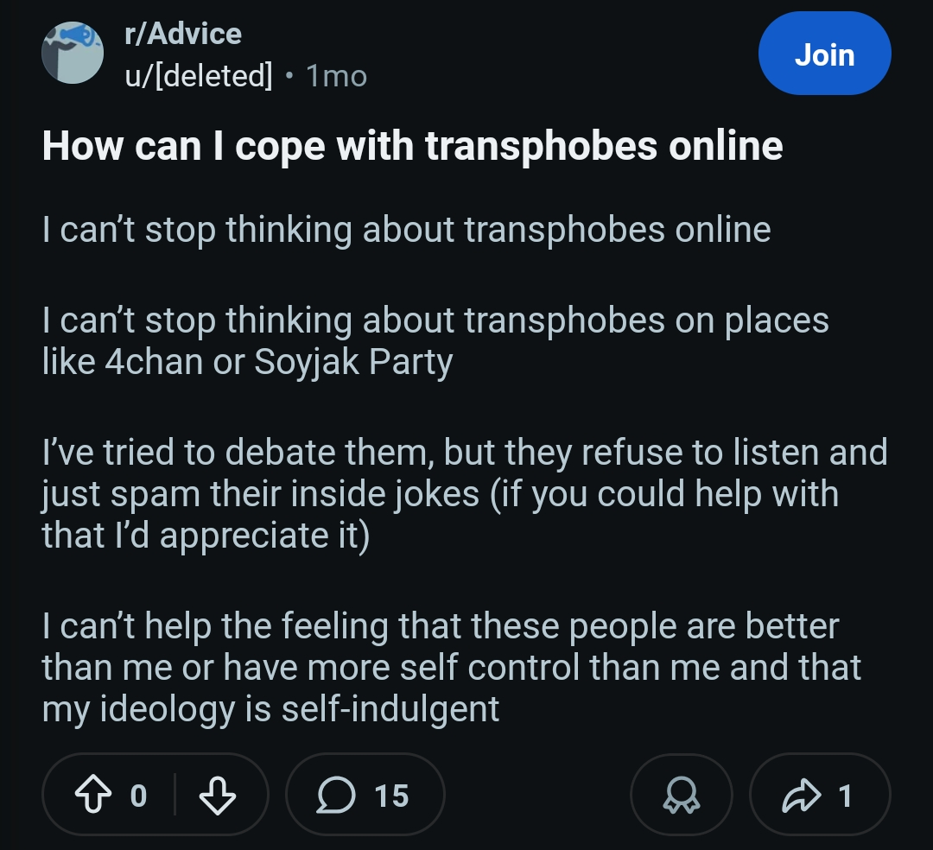Tap the comment count of 15

(x=391, y=796)
